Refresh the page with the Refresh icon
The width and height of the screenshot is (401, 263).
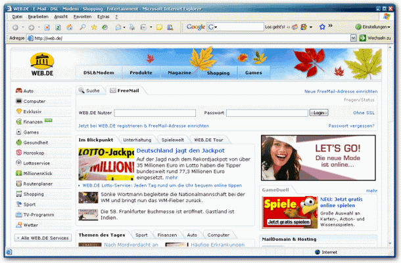coord(58,28)
